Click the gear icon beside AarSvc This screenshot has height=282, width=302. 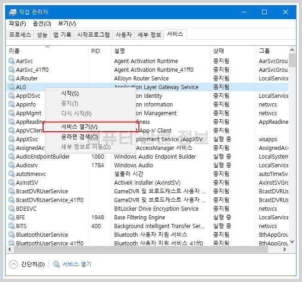coord(11,61)
